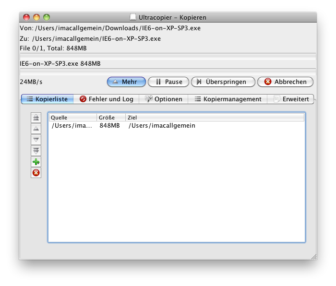The image size is (336, 286).
Task: Move selected item to bottom of list
Action: tap(36, 151)
